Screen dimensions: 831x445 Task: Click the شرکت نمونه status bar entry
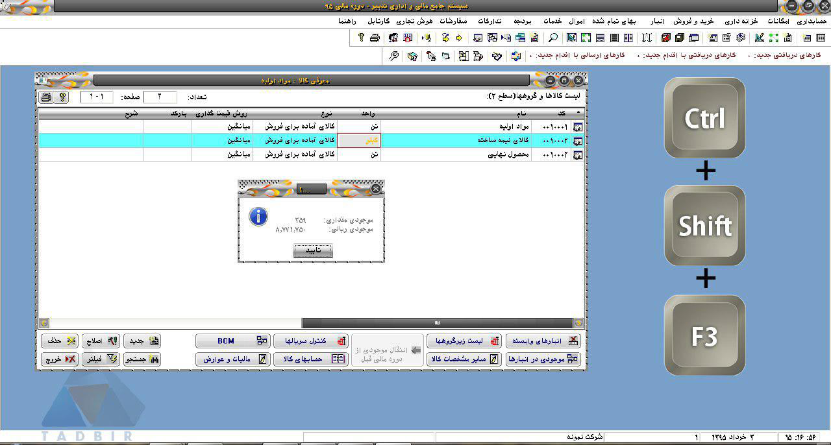584,437
